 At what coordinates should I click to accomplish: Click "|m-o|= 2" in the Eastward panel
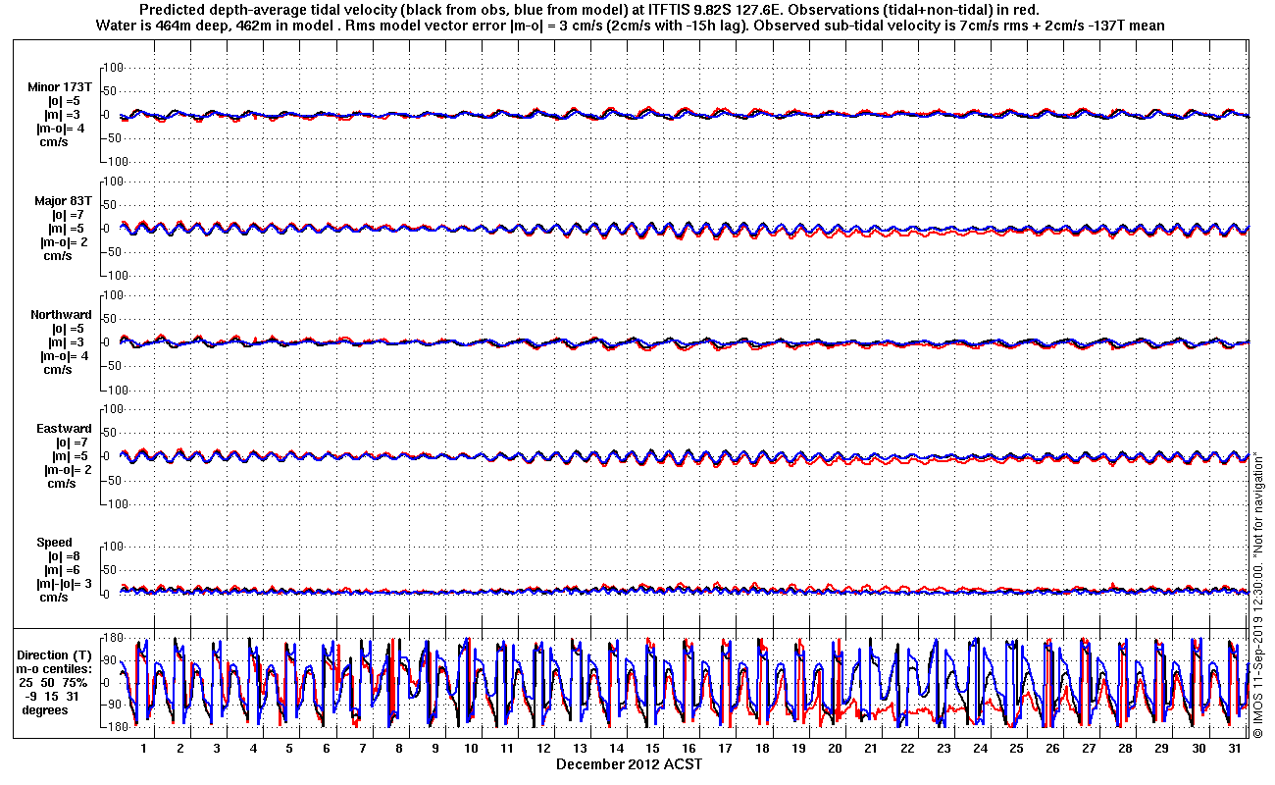tap(67, 469)
